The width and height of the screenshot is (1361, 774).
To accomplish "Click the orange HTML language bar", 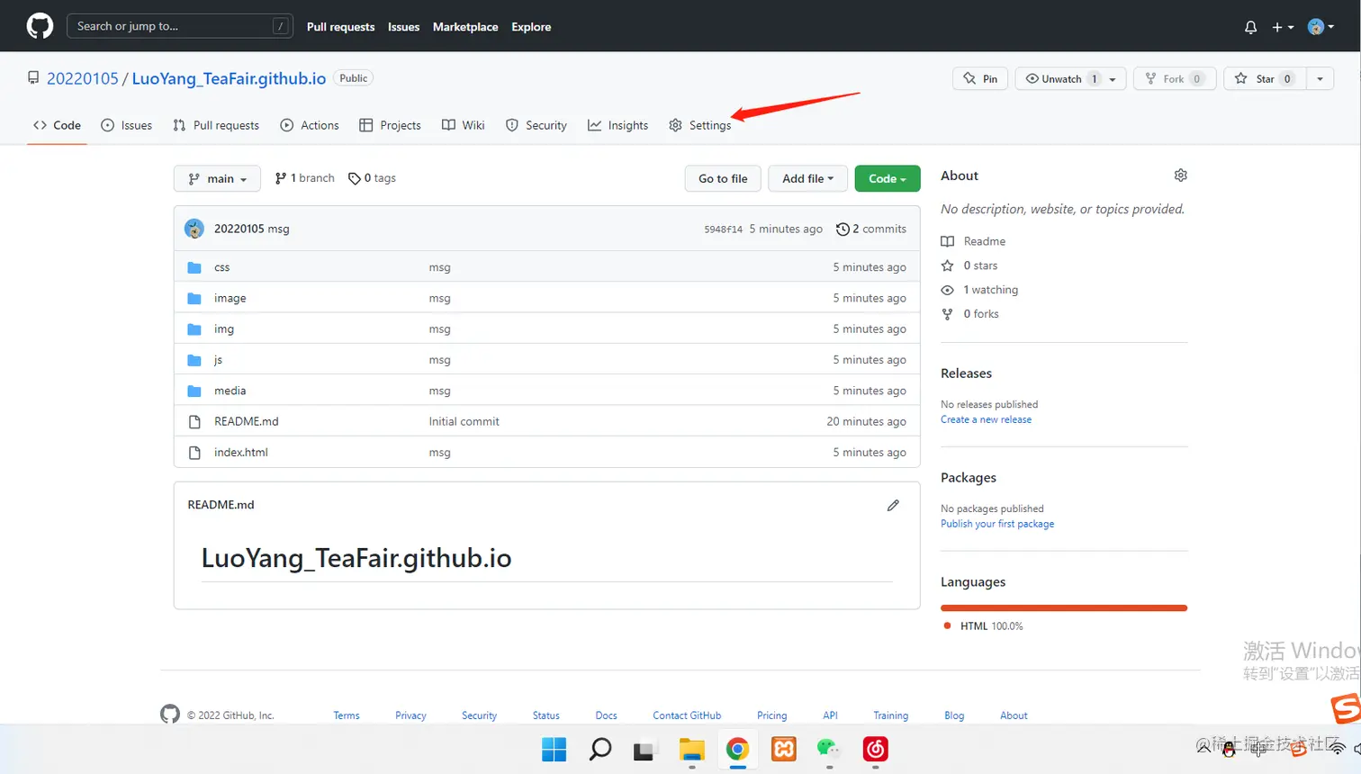I will point(1064,608).
